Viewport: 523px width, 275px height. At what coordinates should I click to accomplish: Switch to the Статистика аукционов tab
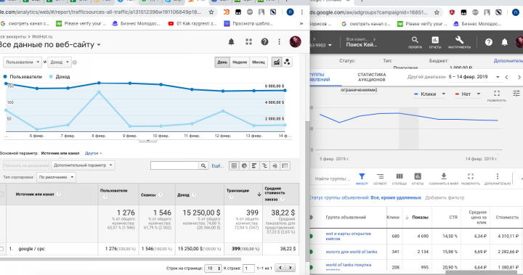tap(372, 77)
